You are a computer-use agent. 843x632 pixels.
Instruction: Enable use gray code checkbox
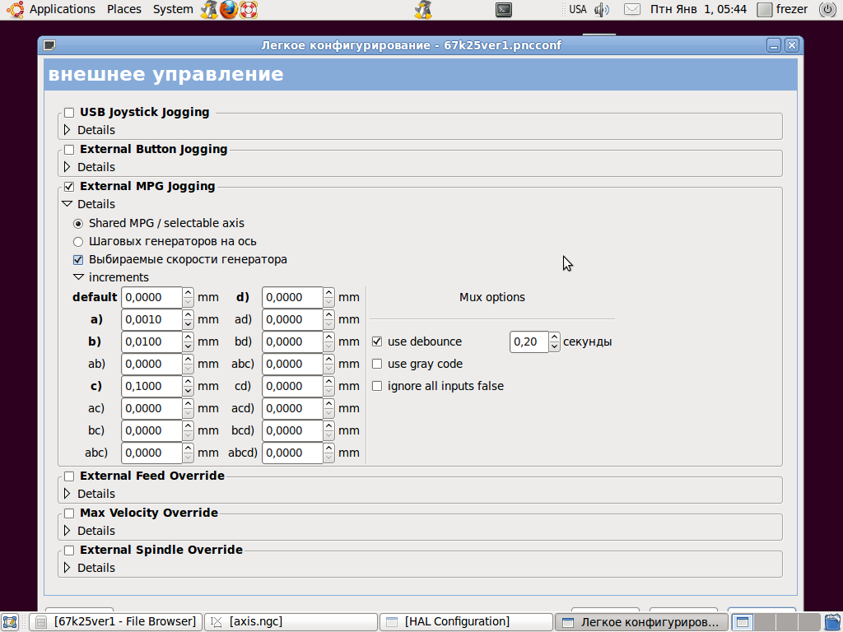377,364
